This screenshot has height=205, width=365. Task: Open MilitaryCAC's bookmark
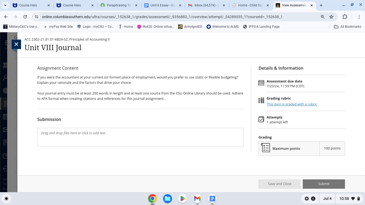point(21,27)
